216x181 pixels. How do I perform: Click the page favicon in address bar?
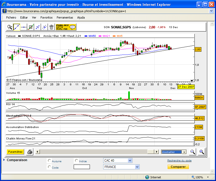tap(5, 11)
